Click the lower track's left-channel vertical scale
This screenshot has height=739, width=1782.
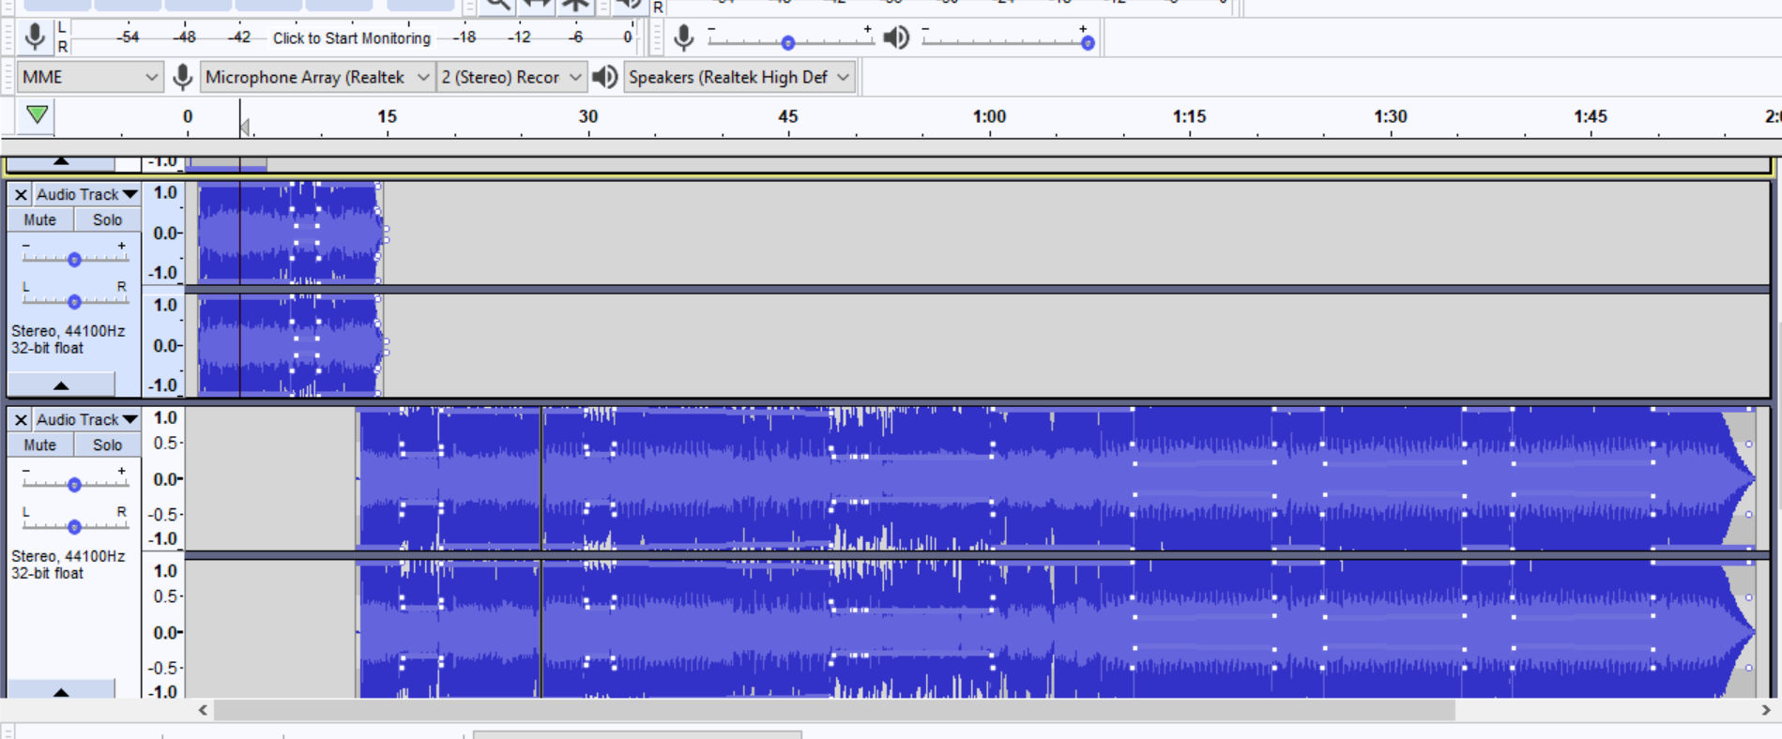tap(163, 478)
